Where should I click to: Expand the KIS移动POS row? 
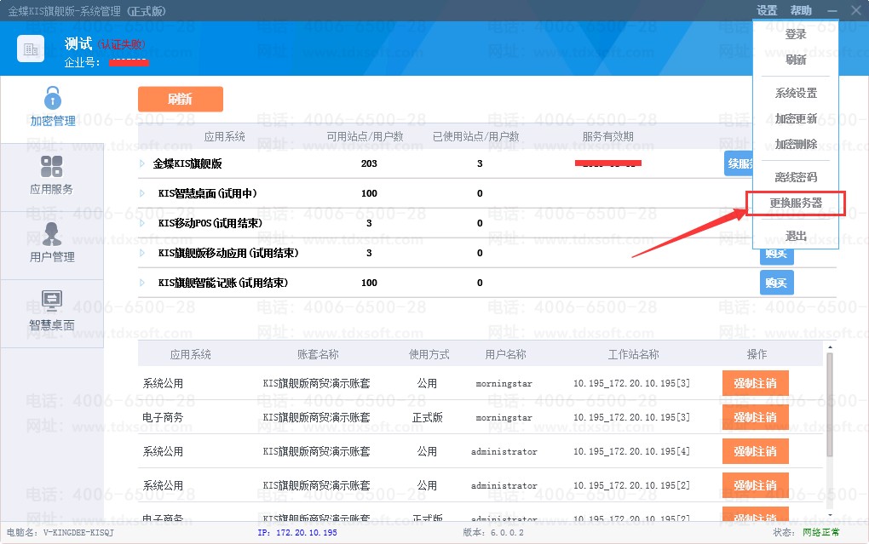pyautogui.click(x=142, y=223)
